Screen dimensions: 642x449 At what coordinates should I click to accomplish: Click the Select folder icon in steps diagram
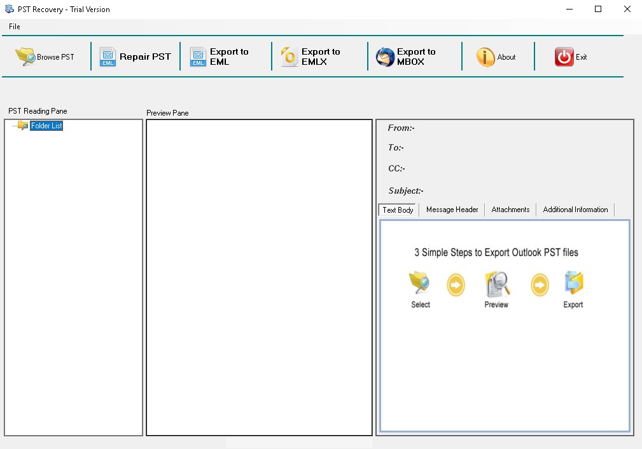(419, 284)
